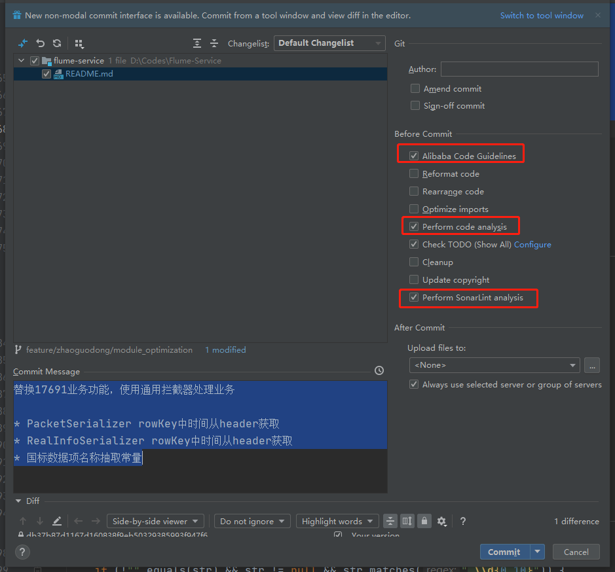Click the '1 difference' text in Diff toolbar
The height and width of the screenshot is (572, 615).
pyautogui.click(x=576, y=521)
